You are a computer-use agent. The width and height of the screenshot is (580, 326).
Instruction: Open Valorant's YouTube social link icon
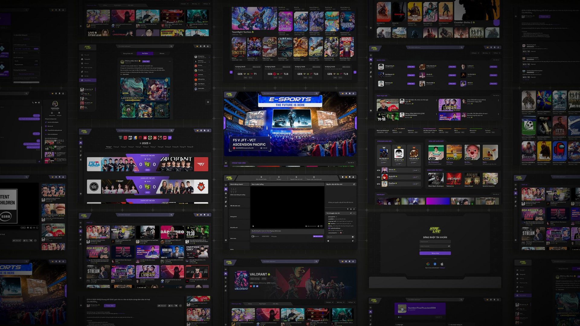[251, 286]
